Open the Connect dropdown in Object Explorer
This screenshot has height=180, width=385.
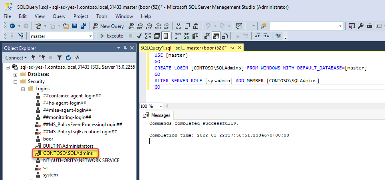pyautogui.click(x=16, y=58)
